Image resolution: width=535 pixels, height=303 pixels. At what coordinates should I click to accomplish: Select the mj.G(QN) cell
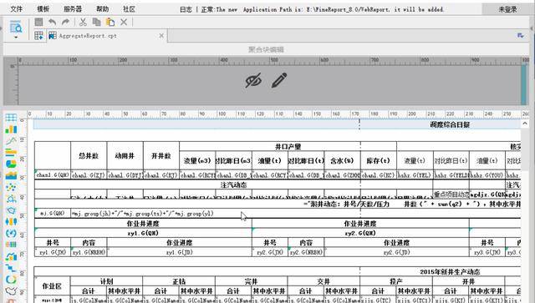(53, 214)
